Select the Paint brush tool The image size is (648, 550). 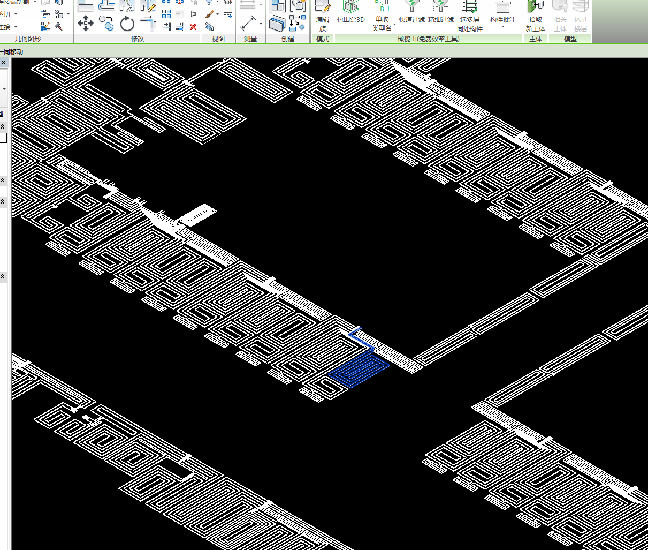pyautogui.click(x=209, y=14)
